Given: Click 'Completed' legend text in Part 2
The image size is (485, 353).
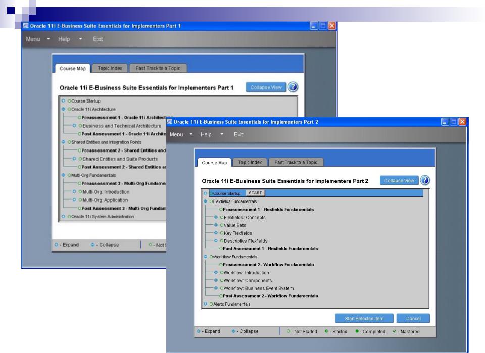Looking at the screenshot, I should [x=374, y=331].
